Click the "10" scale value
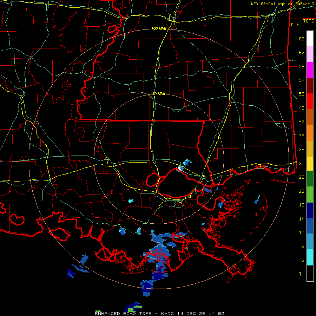This screenshot has width=316, height=316. click(x=302, y=232)
